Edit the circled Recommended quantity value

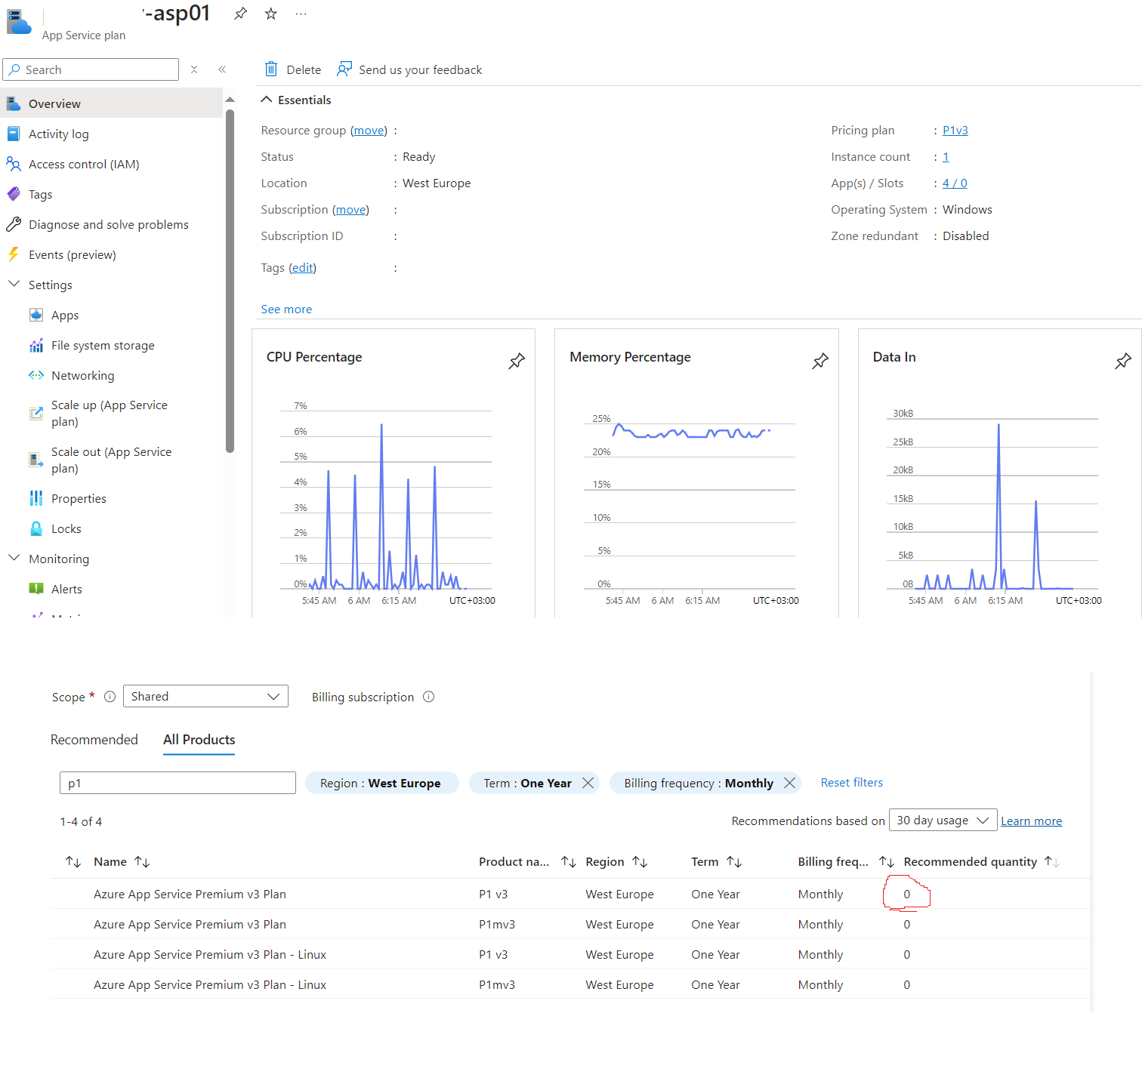906,894
